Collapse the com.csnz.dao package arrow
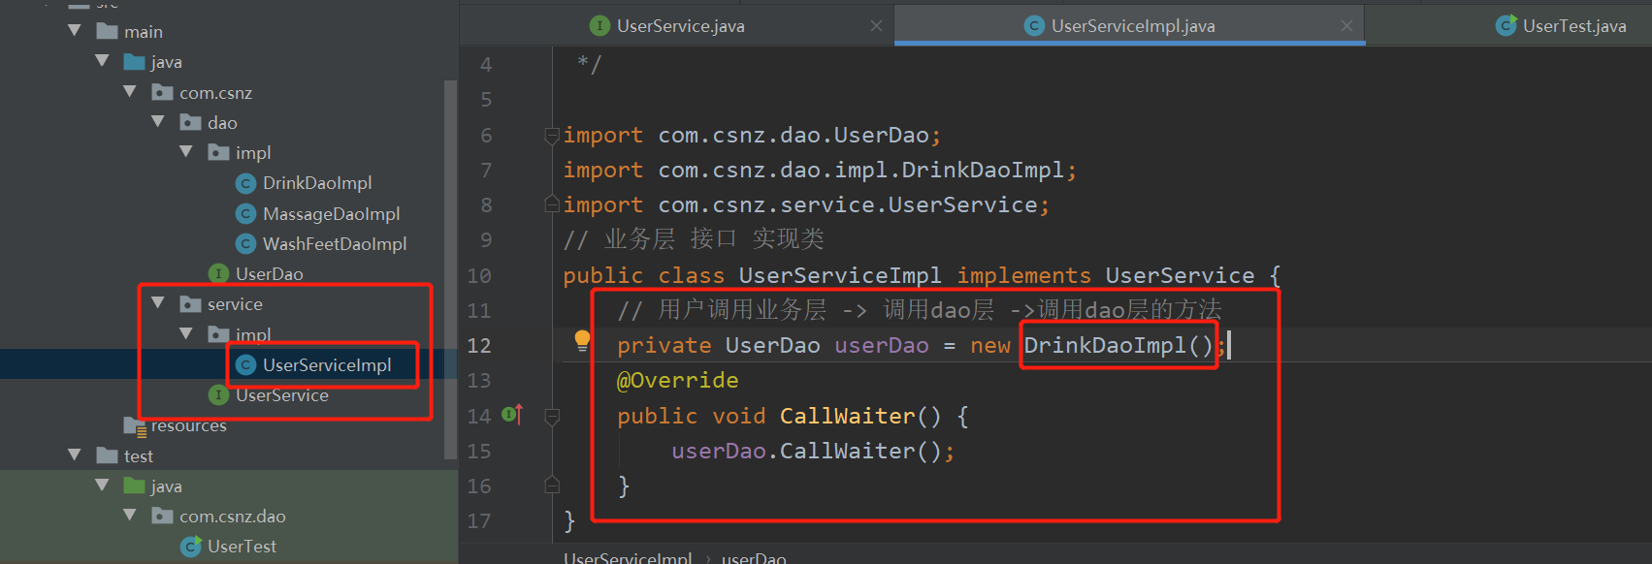The height and width of the screenshot is (564, 1652). [x=130, y=516]
